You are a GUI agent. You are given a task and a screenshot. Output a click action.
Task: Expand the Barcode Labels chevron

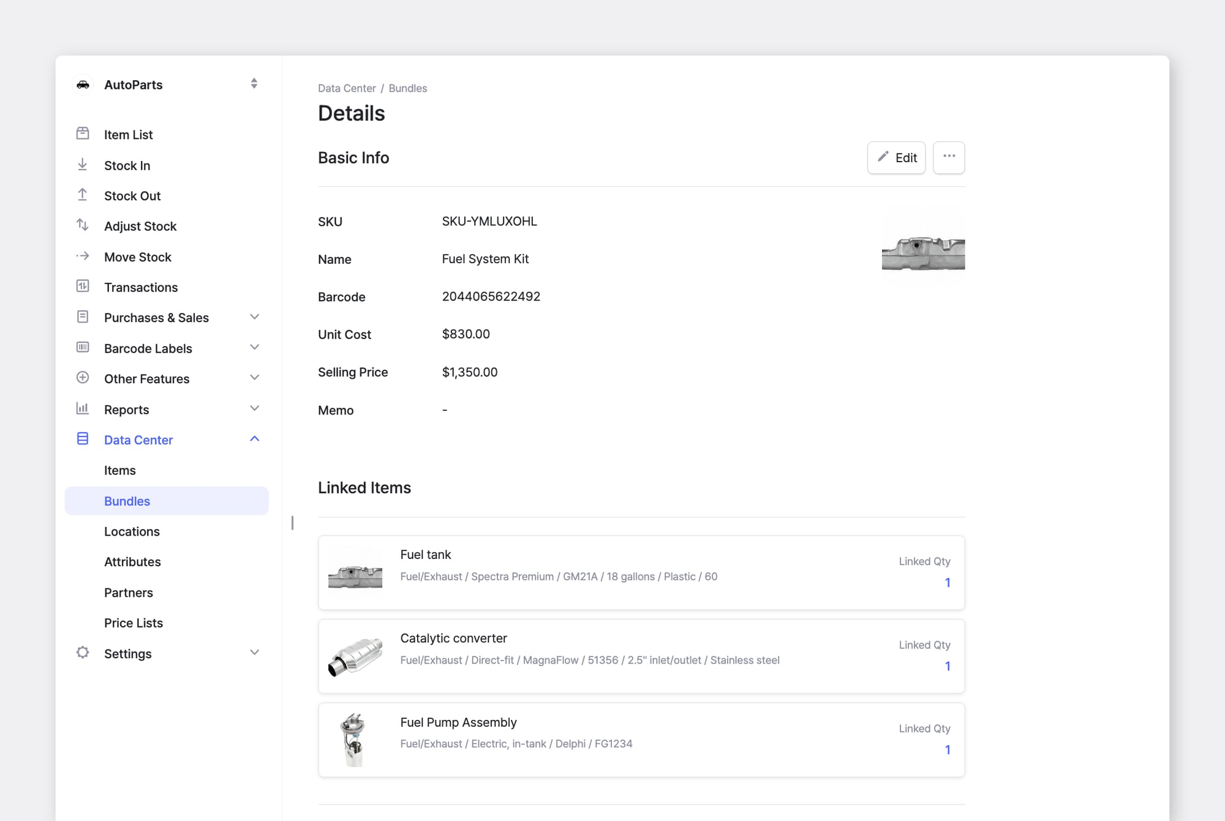pos(255,348)
